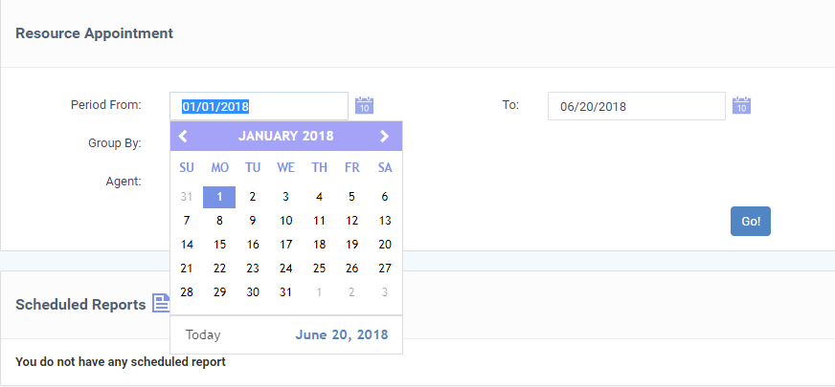Screen dimensions: 835x387
Task: Choose January 21 in the Sunday column
Action: click(187, 269)
